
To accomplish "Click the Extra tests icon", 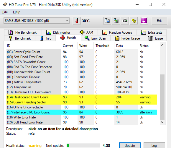I will click(x=144, y=32).
